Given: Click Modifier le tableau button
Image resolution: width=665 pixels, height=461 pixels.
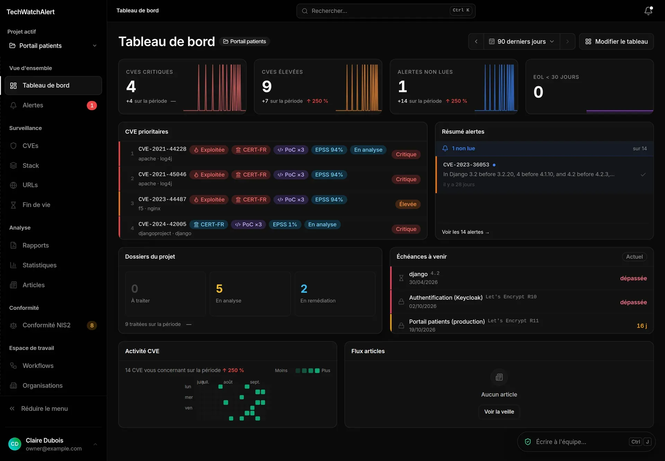Looking at the screenshot, I should [x=616, y=42].
